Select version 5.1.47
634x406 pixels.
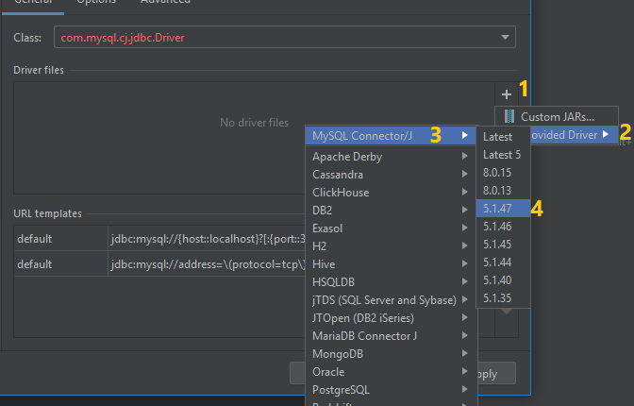tap(503, 208)
